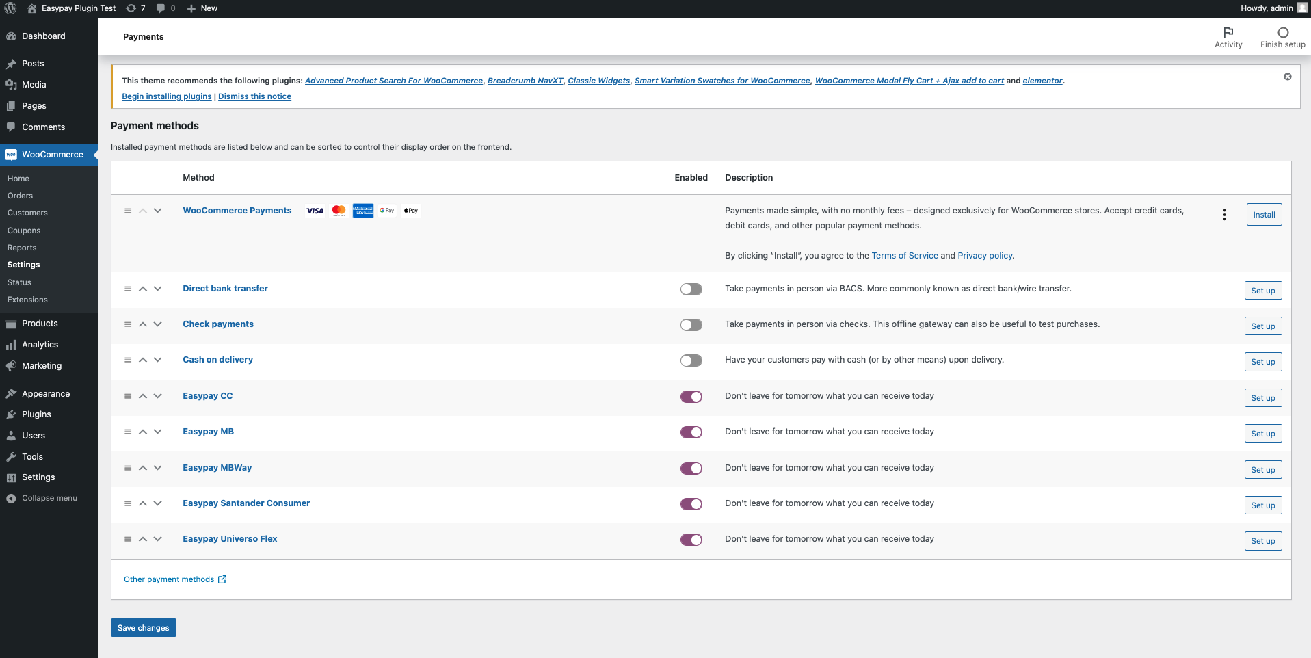Click Set up for Easypay CC

tap(1262, 398)
